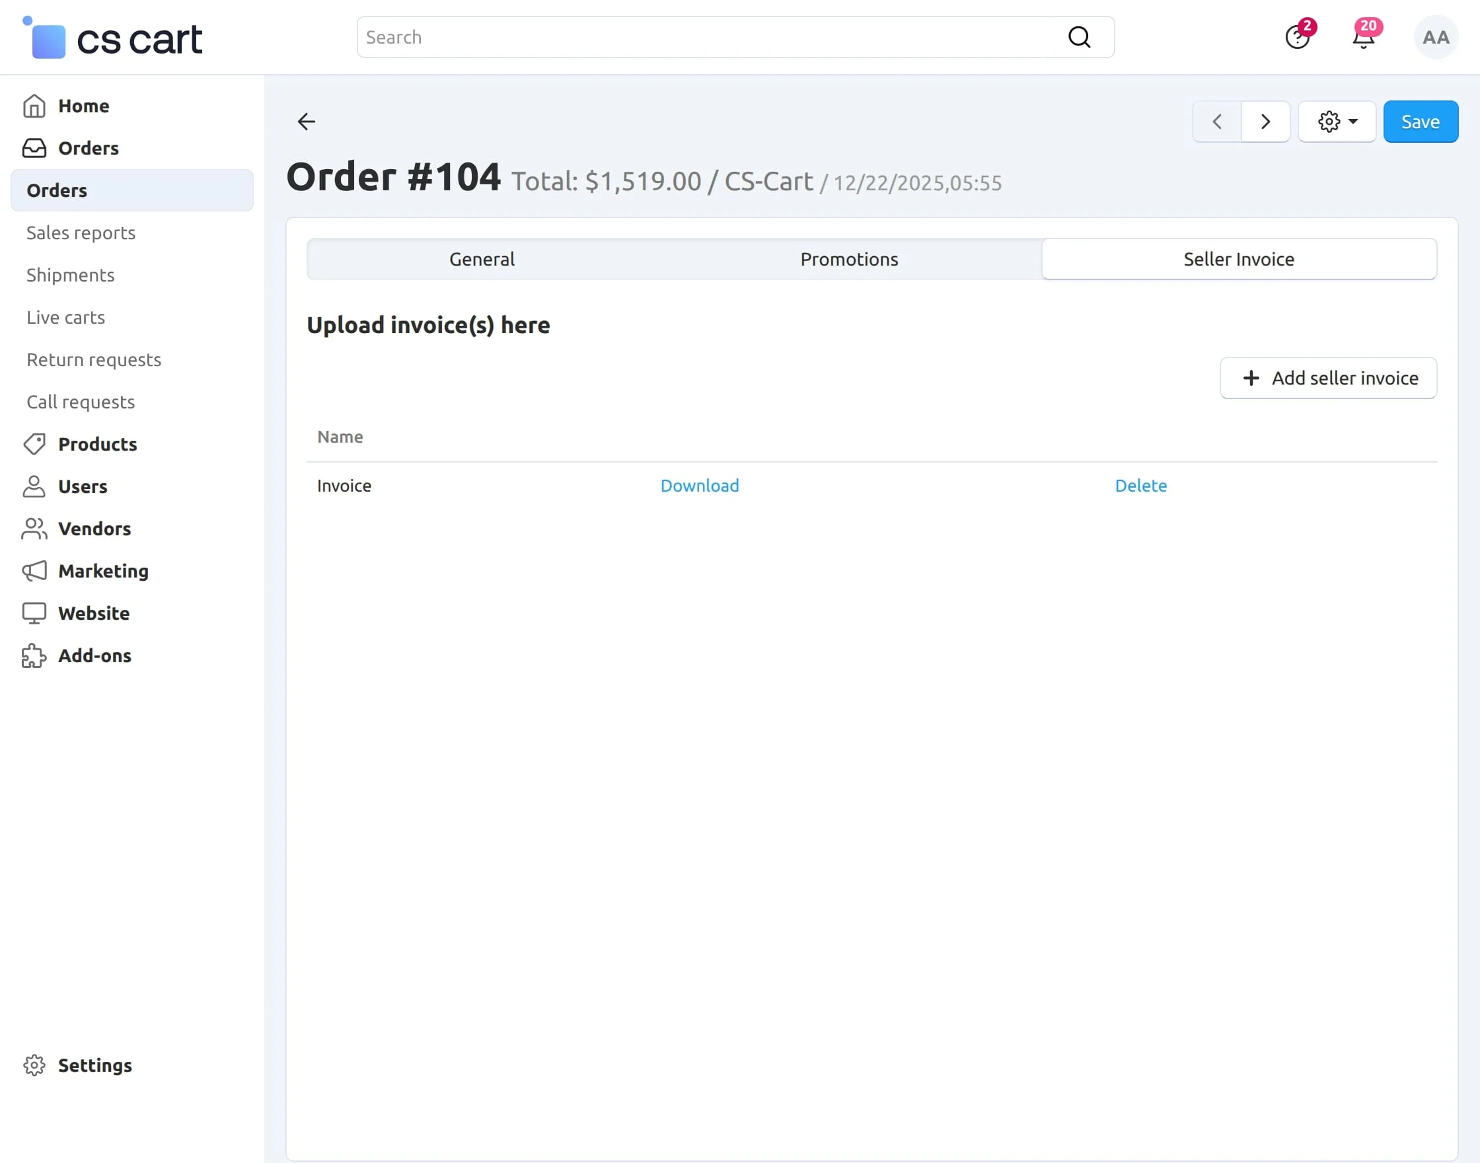This screenshot has width=1480, height=1163.
Task: Click the Add-ons puzzle icon
Action: click(x=34, y=656)
